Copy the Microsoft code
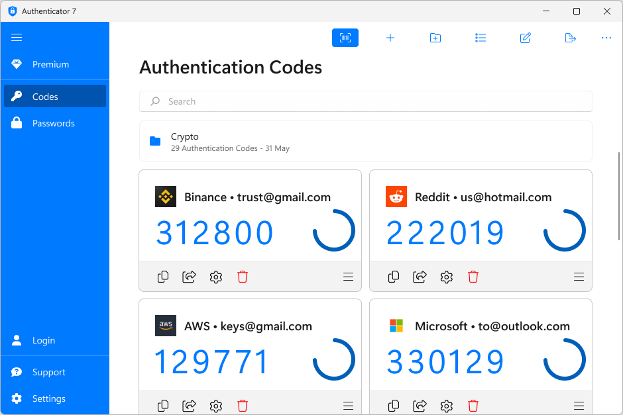Image resolution: width=623 pixels, height=415 pixels. [x=393, y=406]
